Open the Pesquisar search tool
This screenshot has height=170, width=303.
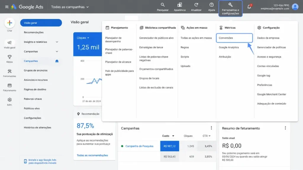click(x=162, y=7)
